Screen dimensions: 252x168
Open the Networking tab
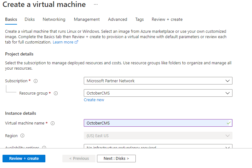[x=54, y=19]
